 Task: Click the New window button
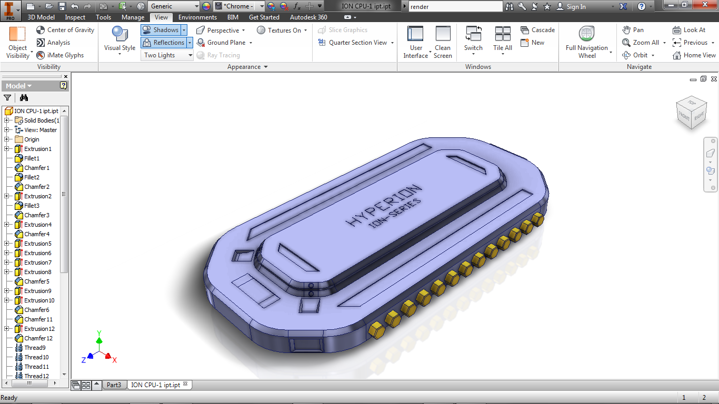(x=532, y=43)
